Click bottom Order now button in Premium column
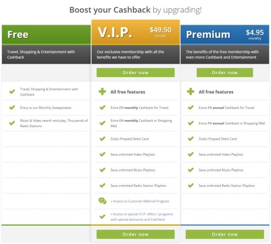 click(225, 234)
